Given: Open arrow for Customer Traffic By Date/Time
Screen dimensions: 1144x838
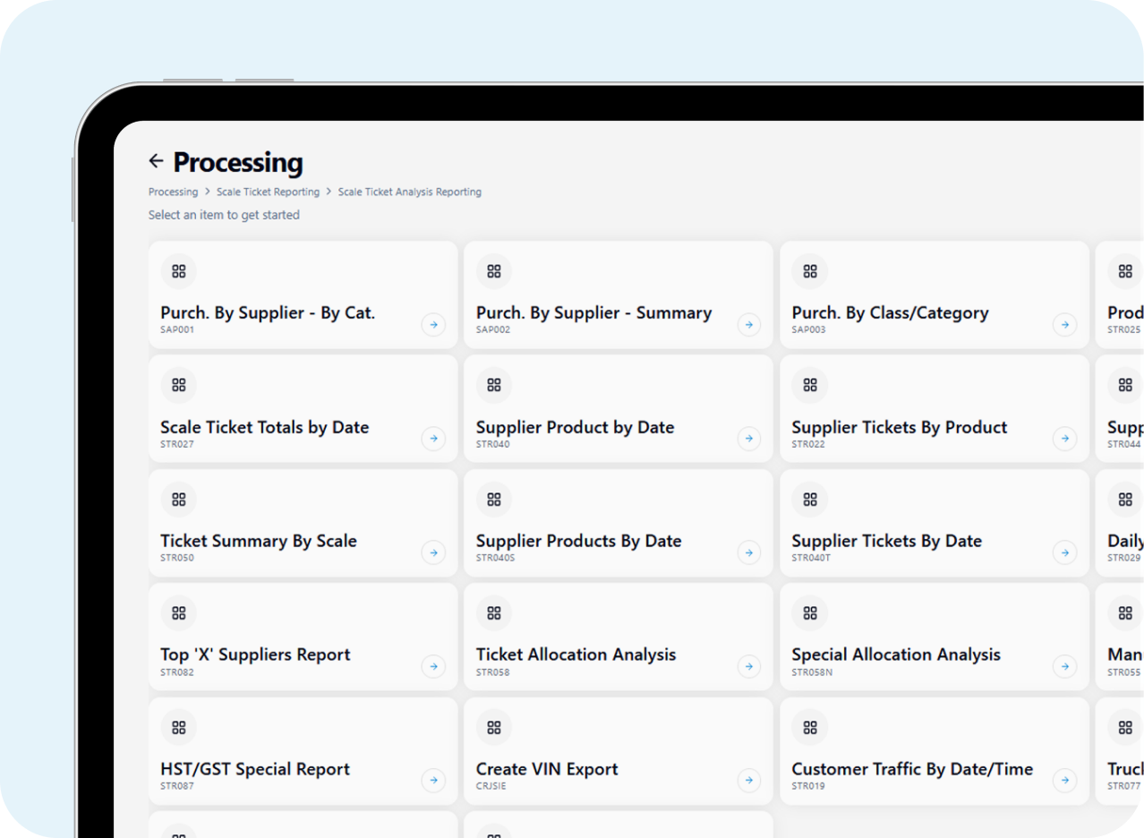Looking at the screenshot, I should (1064, 781).
